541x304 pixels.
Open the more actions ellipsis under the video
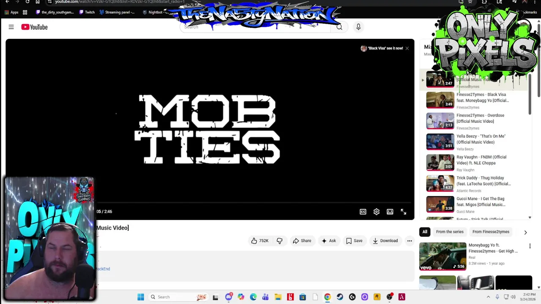tap(409, 241)
